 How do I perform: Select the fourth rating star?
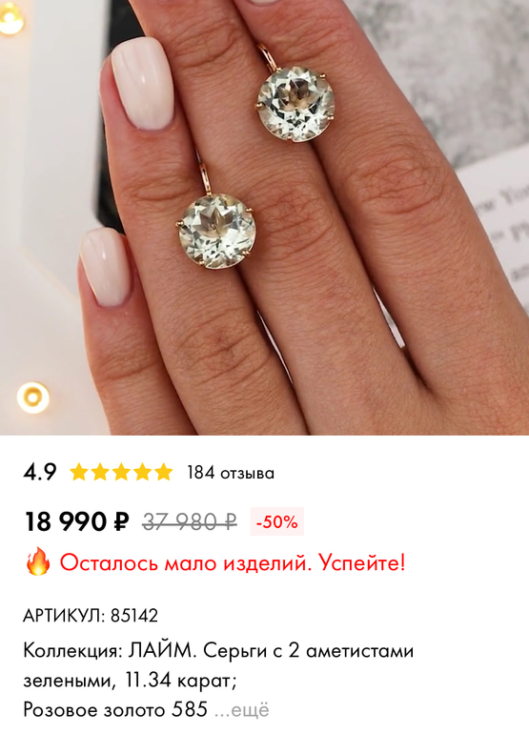(x=142, y=472)
